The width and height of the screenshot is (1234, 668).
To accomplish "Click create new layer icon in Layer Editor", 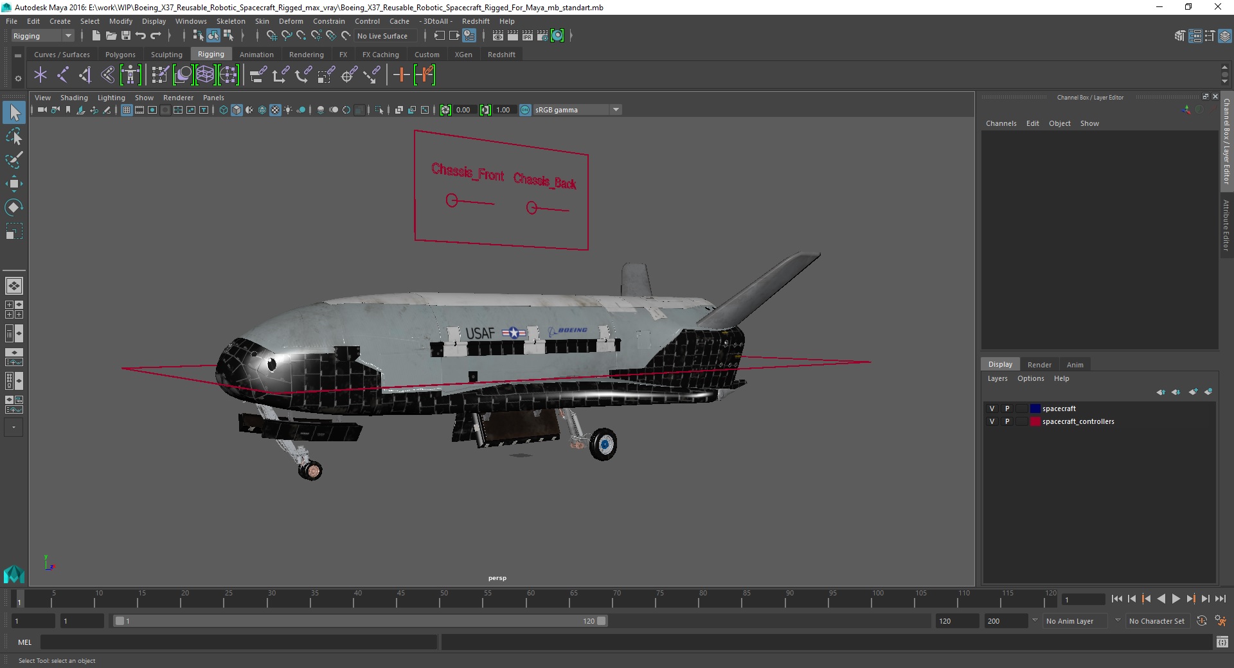I will tap(1194, 392).
